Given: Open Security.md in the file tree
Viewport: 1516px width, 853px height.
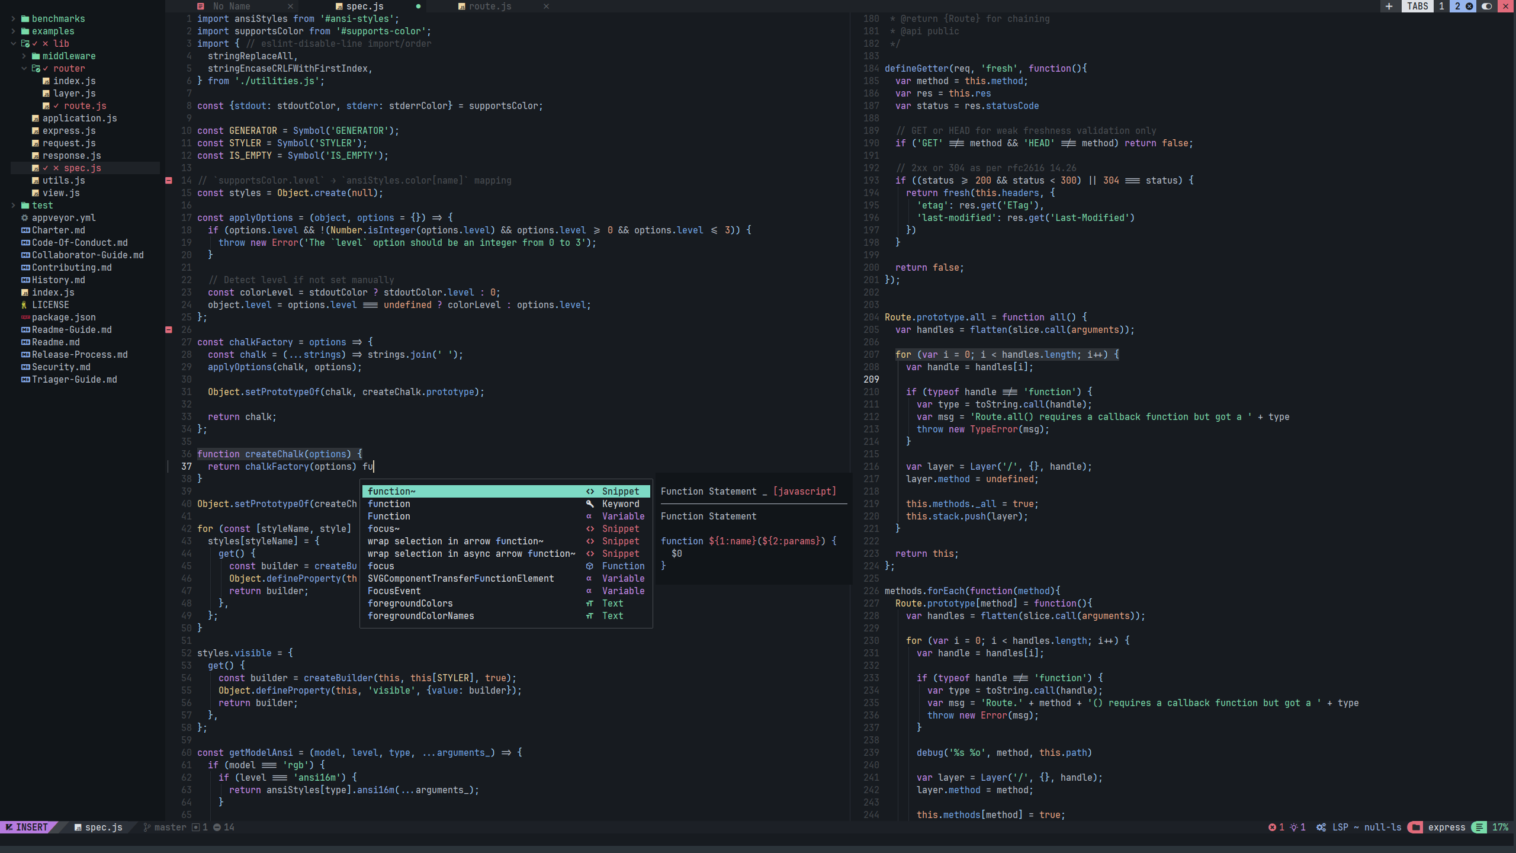Looking at the screenshot, I should pyautogui.click(x=61, y=367).
